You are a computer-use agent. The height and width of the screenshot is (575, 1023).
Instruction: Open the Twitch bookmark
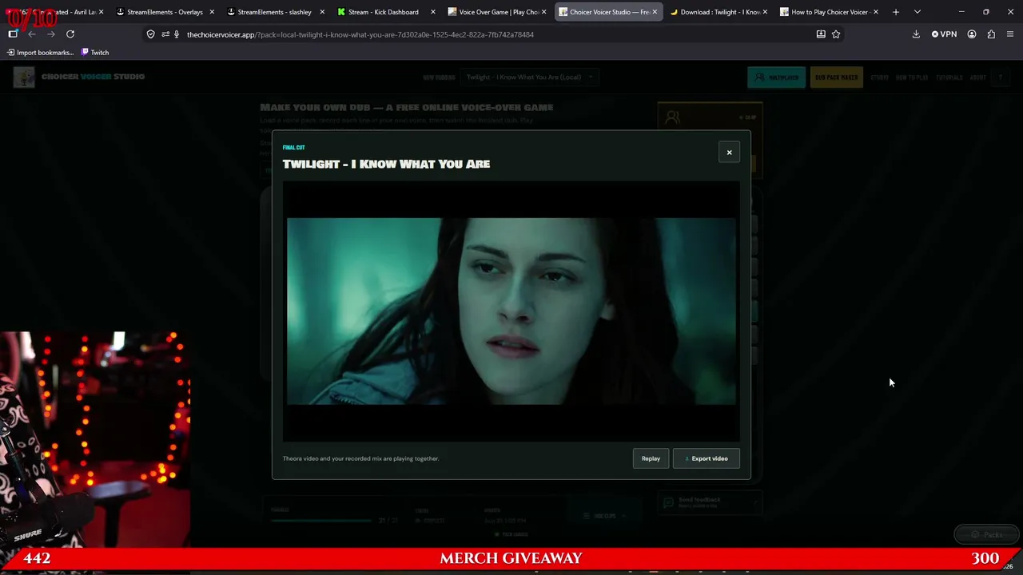(94, 53)
